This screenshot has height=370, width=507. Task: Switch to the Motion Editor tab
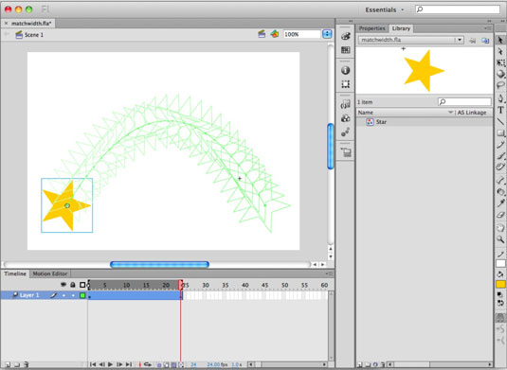(x=50, y=273)
